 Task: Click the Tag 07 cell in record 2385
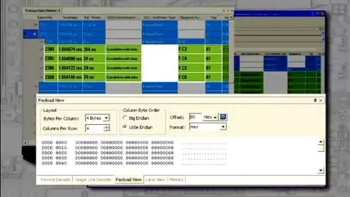[x=214, y=59]
